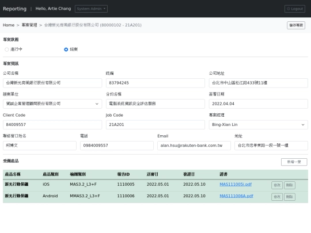Viewport: 311px width, 233px height.
Task: Edit the field containing 83794245
Action: (x=155, y=83)
